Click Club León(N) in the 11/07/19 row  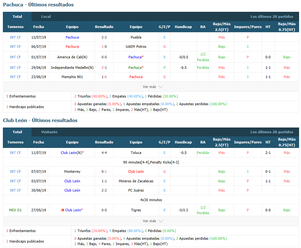pyautogui.click(x=71, y=153)
